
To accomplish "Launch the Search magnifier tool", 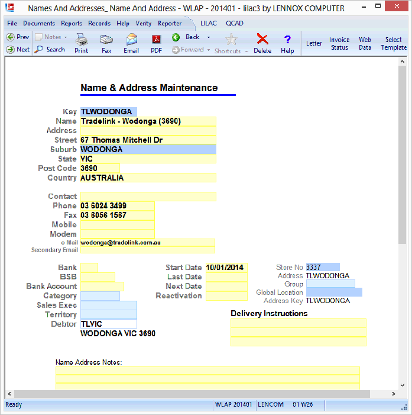I will click(50, 49).
